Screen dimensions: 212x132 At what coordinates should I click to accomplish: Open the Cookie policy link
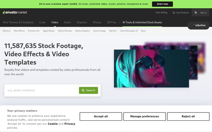(x=53, y=124)
